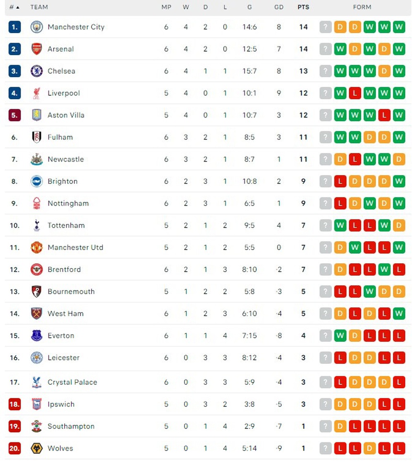Viewport: 412px width, 463px height.
Task: Click the Manchester City club crest
Action: tap(37, 27)
